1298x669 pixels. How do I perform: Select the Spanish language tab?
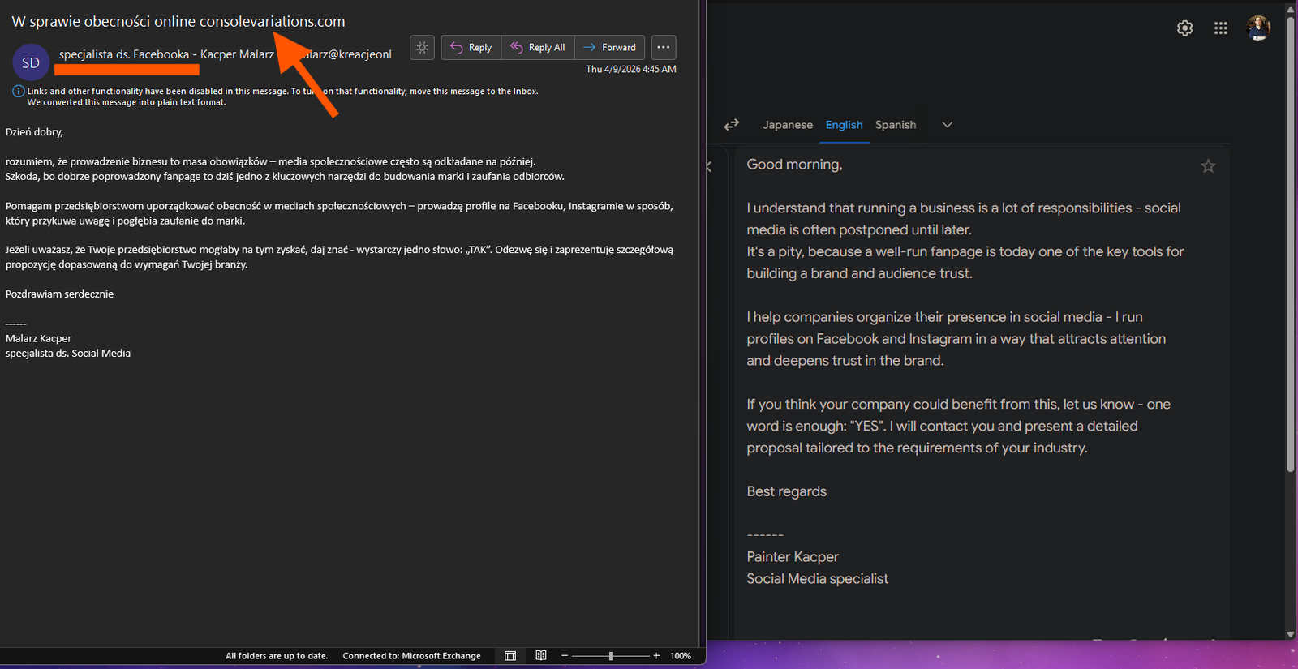(x=895, y=125)
